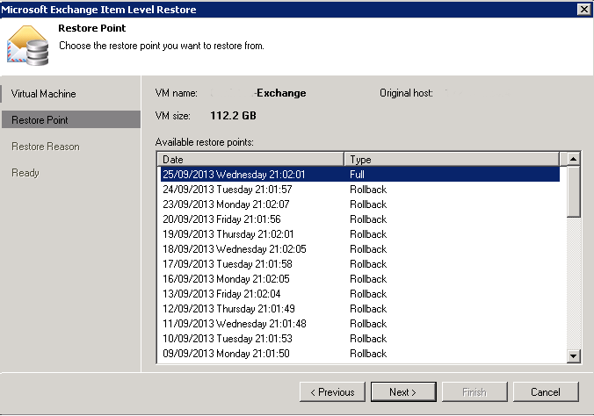Click the scroll up arrow in list

click(x=573, y=159)
